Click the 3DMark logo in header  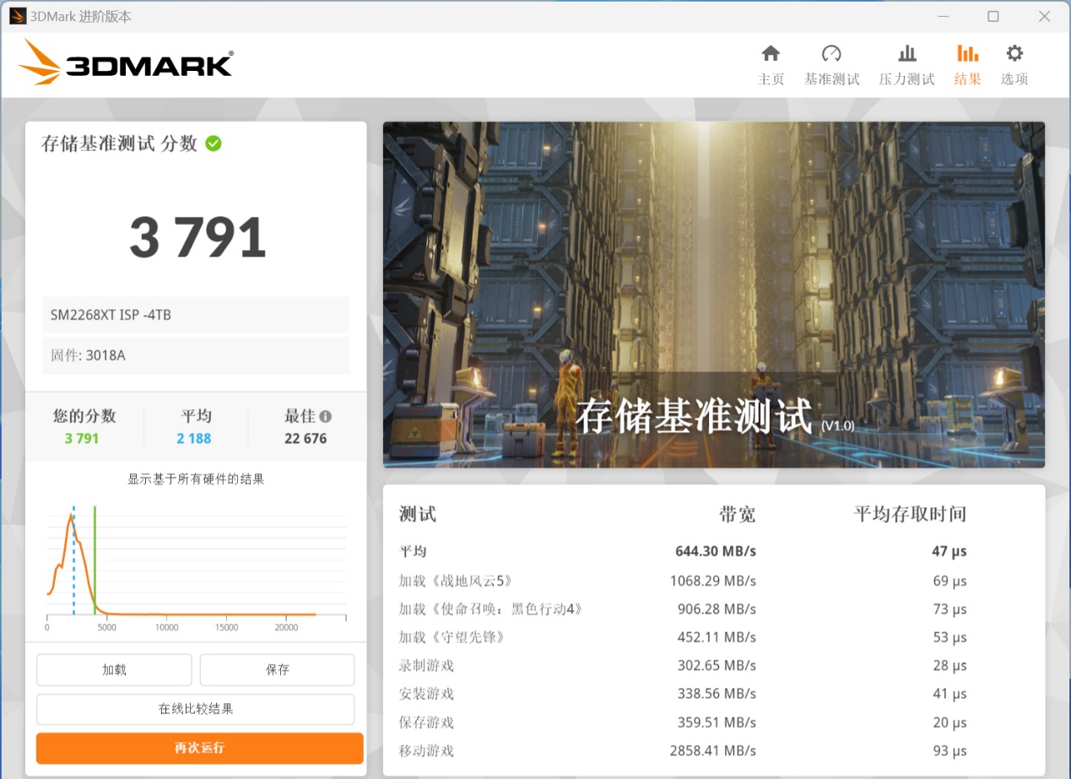[125, 62]
